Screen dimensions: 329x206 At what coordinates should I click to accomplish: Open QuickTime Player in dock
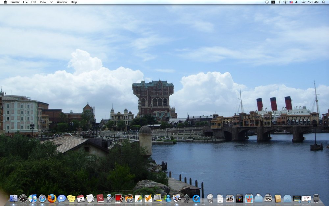(x=196, y=198)
